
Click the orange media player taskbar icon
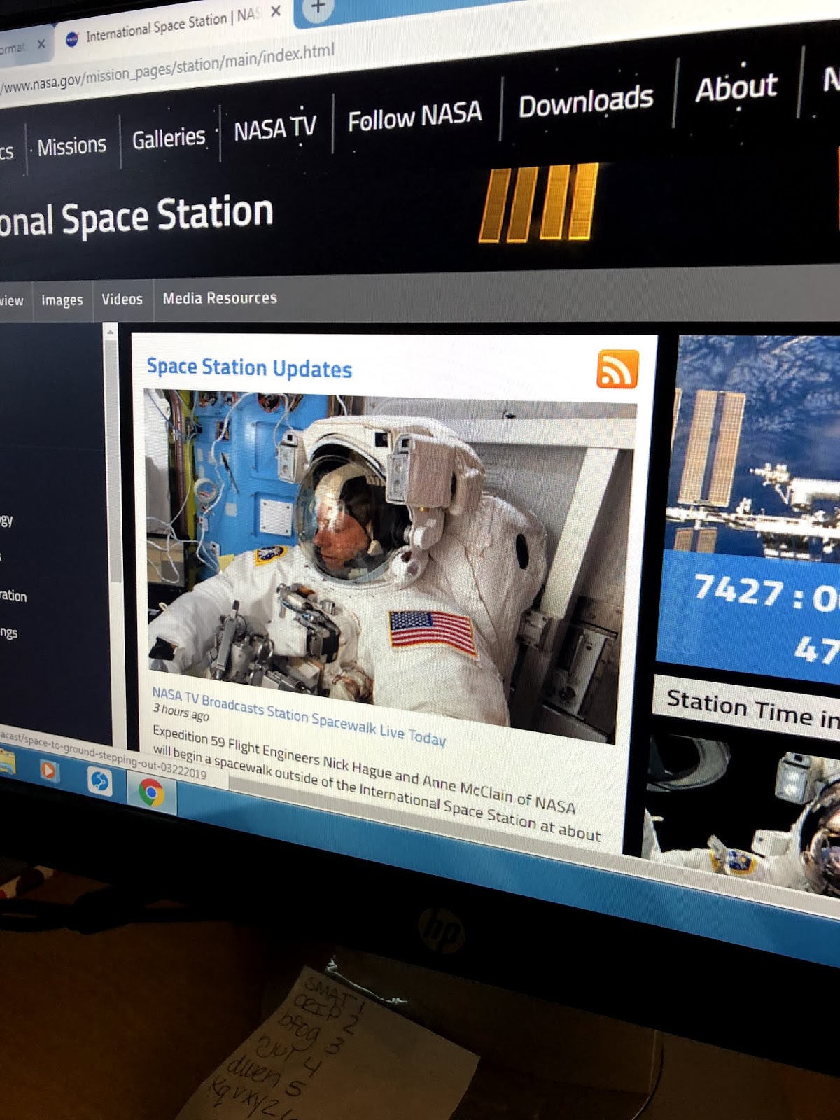tap(49, 771)
